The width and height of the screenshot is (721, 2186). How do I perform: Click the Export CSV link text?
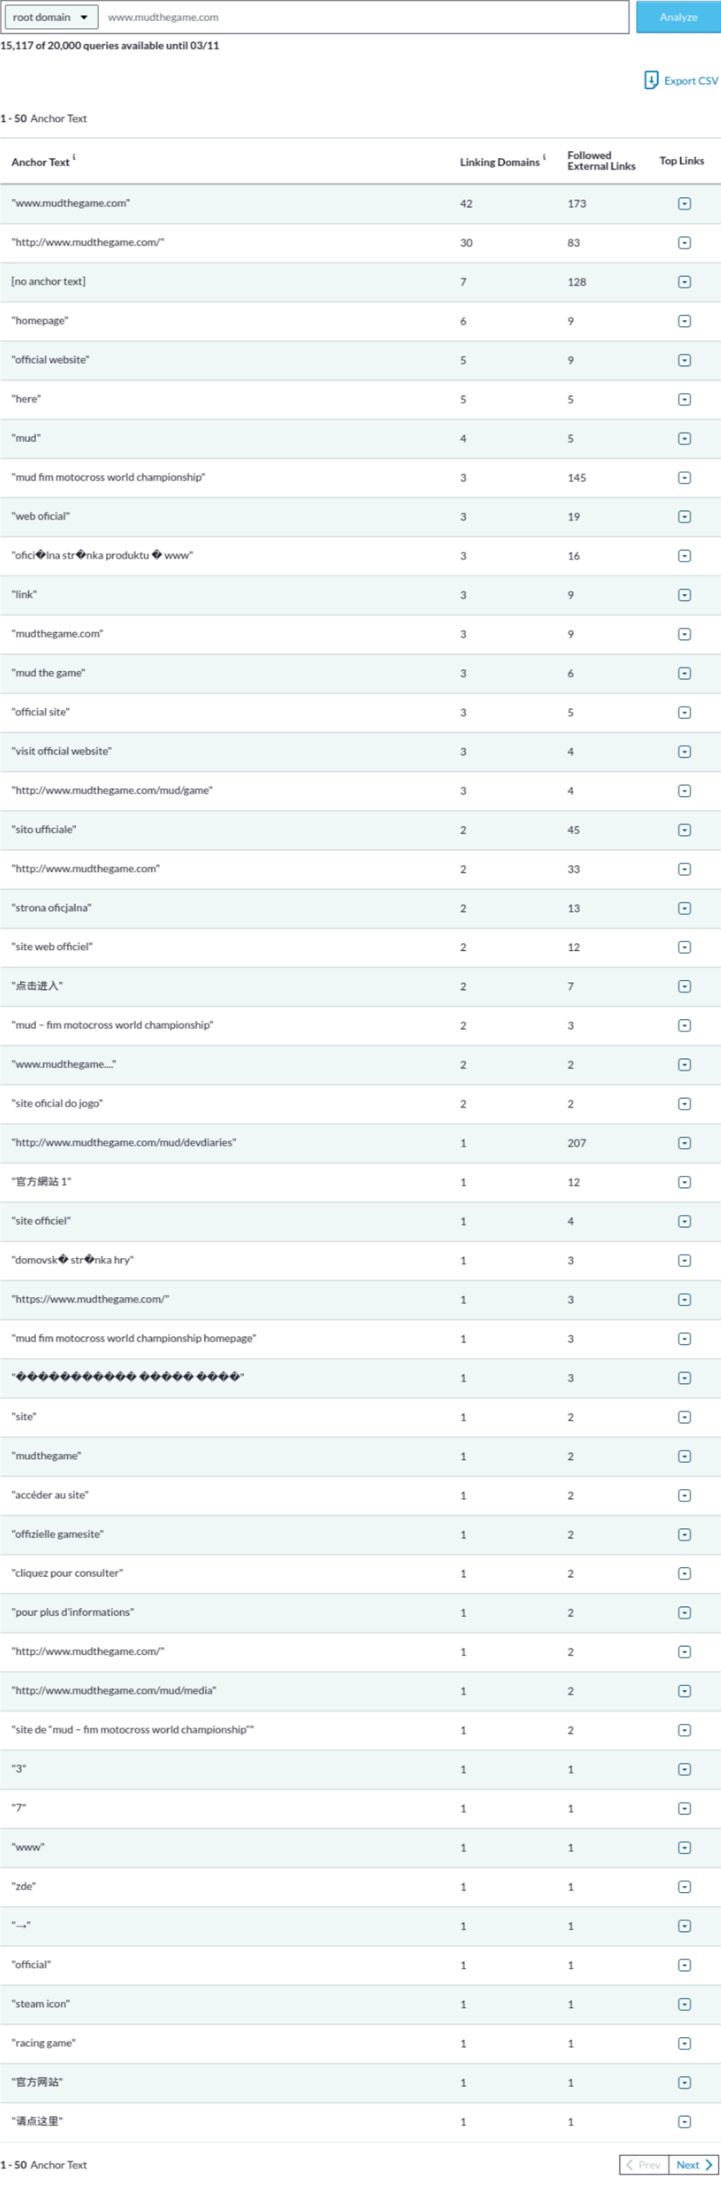pos(690,81)
